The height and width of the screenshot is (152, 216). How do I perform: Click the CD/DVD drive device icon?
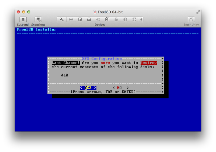pyautogui.click(x=89, y=20)
